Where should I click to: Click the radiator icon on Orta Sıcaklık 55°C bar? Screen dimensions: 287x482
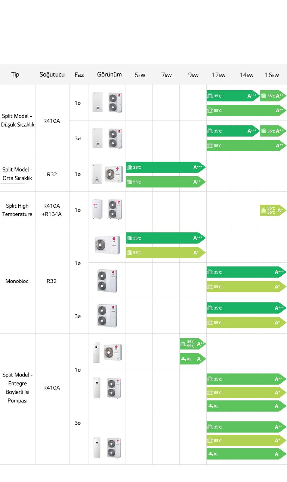tap(129, 182)
